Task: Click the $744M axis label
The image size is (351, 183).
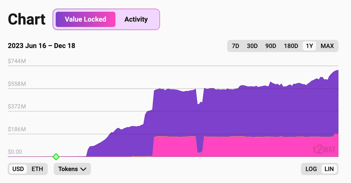Action: (x=17, y=61)
